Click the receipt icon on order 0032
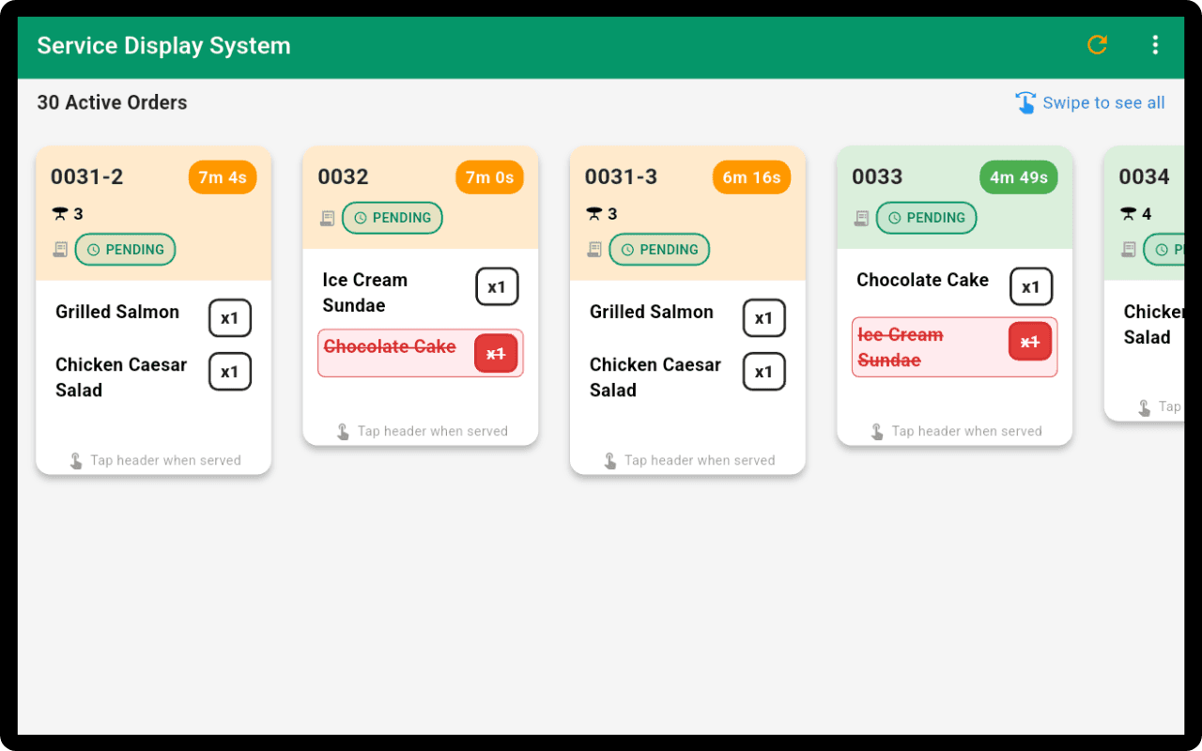 pyautogui.click(x=326, y=218)
